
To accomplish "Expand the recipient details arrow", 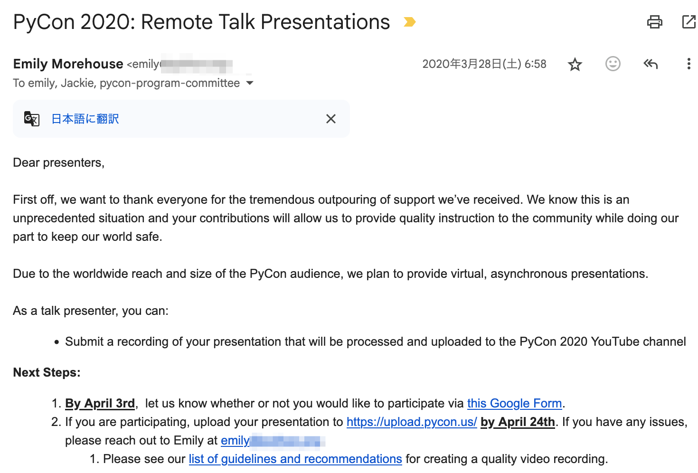I will [250, 83].
